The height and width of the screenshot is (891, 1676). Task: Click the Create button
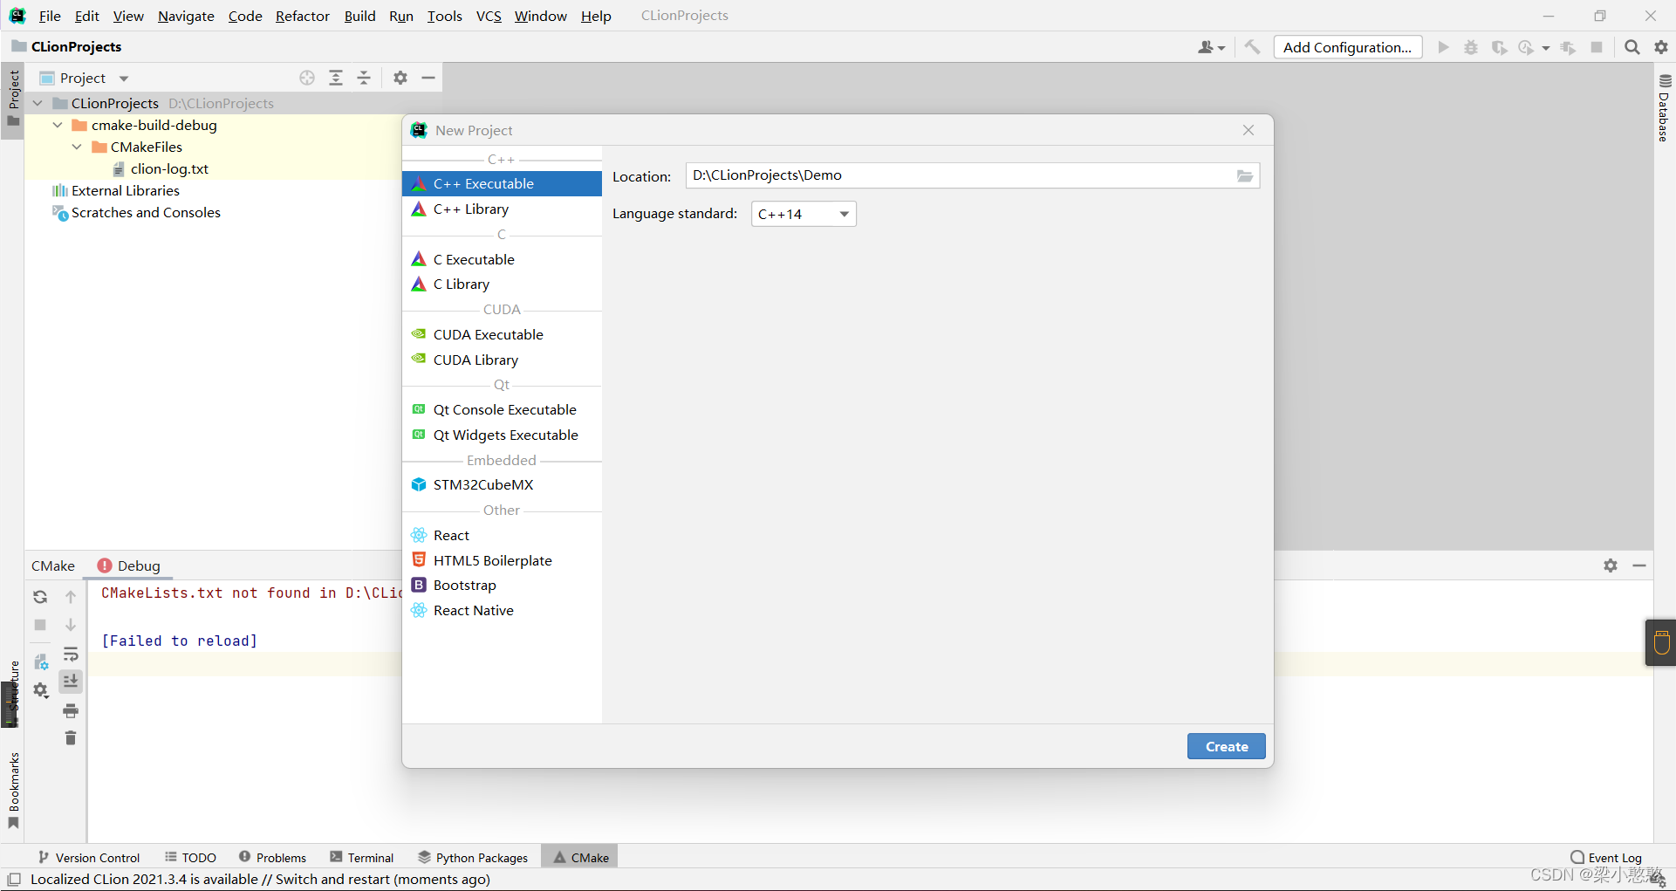pos(1226,746)
